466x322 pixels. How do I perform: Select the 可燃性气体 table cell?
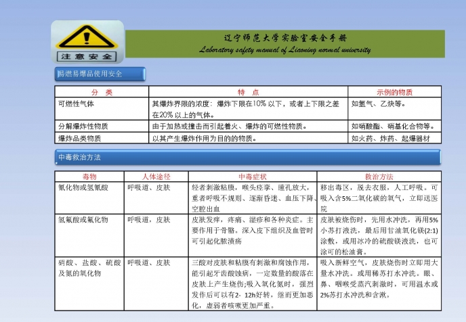click(76, 104)
